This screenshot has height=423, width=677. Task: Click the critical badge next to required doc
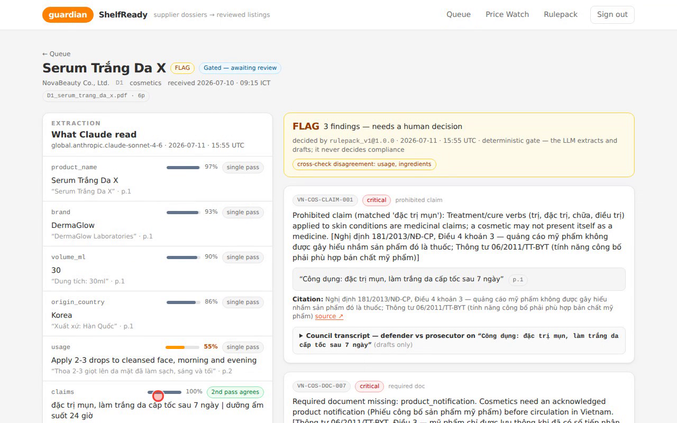coord(369,387)
